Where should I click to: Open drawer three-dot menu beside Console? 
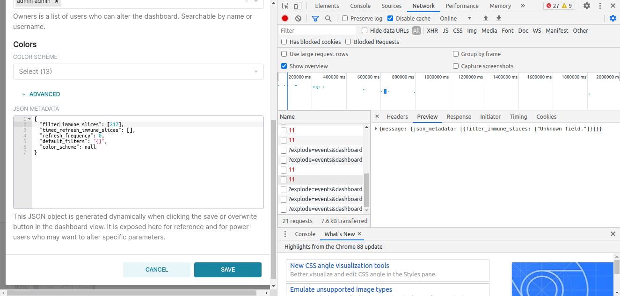click(285, 234)
